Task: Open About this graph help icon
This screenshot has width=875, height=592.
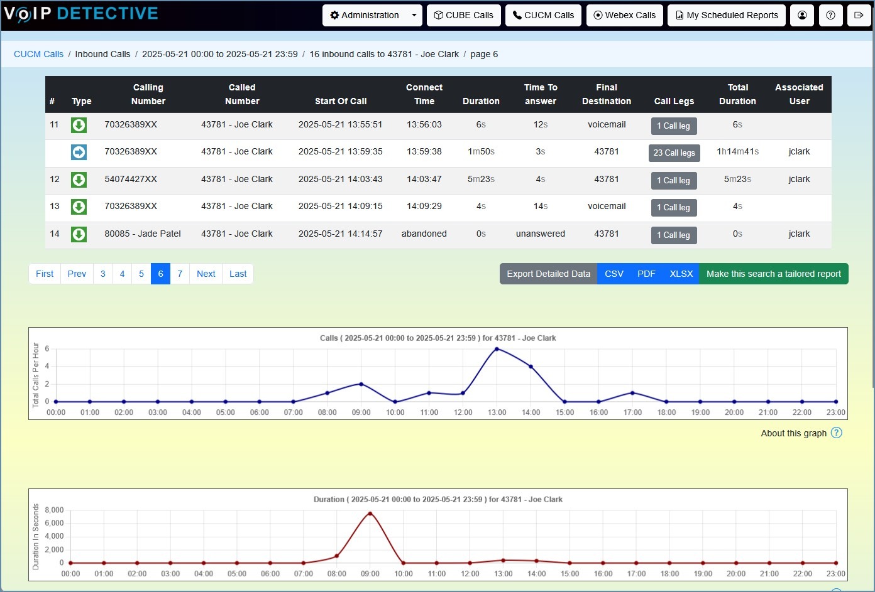Action: tap(836, 433)
